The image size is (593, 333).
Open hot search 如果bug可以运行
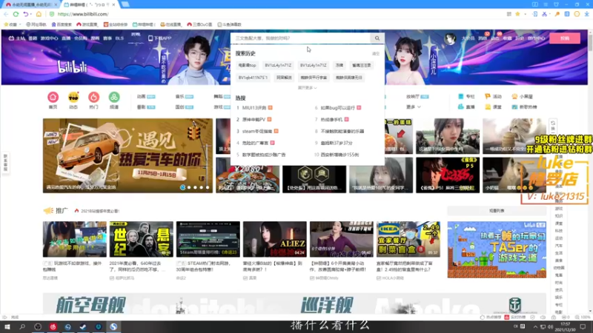pos(338,107)
